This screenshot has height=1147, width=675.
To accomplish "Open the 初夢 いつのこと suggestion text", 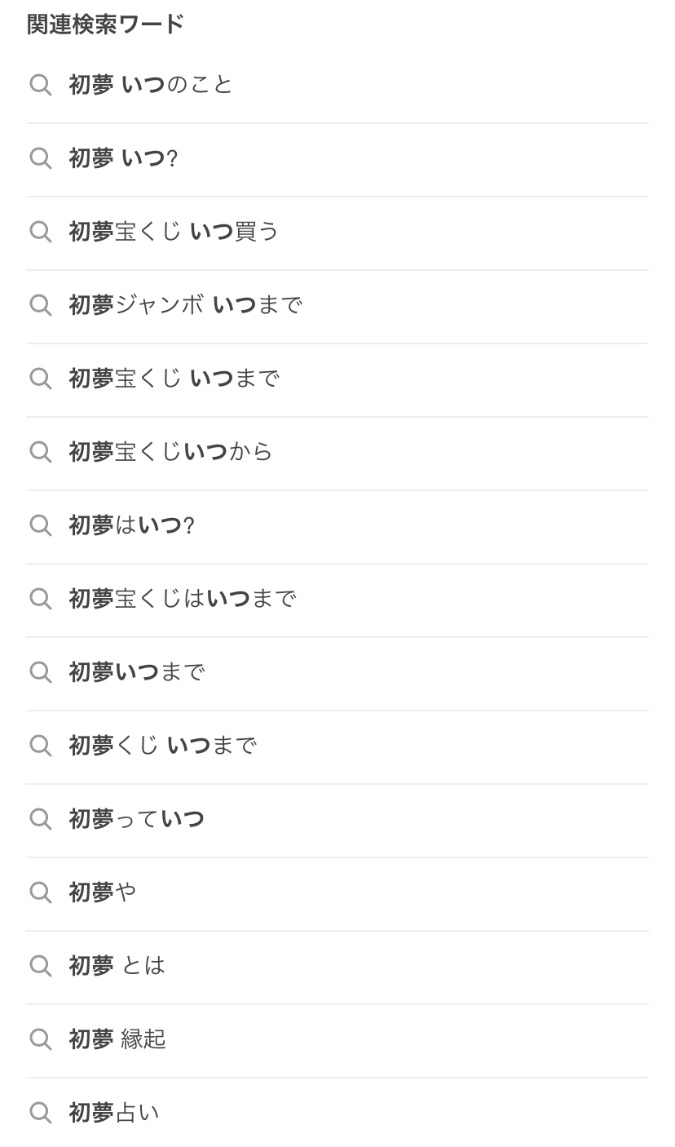I will [151, 85].
